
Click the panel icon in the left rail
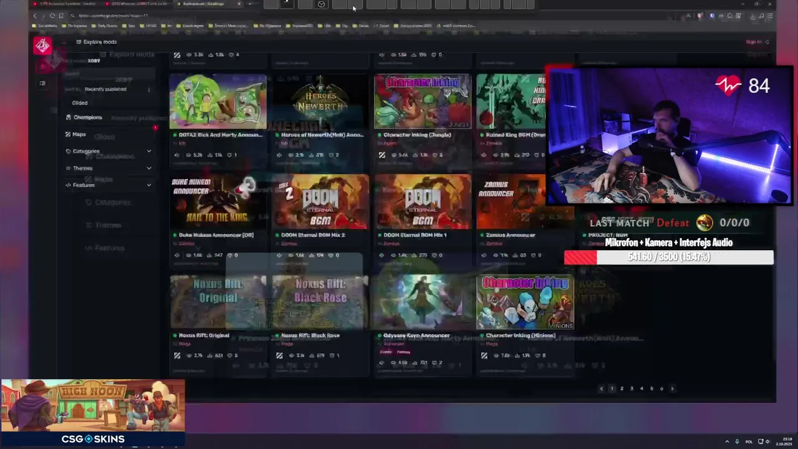[42, 83]
